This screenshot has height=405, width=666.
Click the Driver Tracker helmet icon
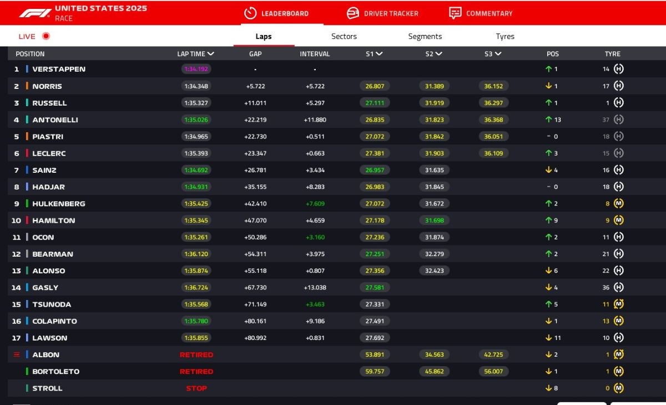point(352,13)
